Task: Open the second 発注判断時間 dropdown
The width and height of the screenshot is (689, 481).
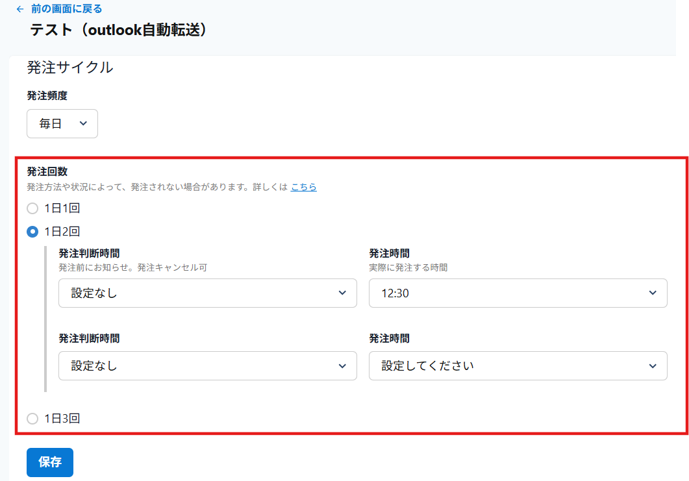Action: click(207, 365)
